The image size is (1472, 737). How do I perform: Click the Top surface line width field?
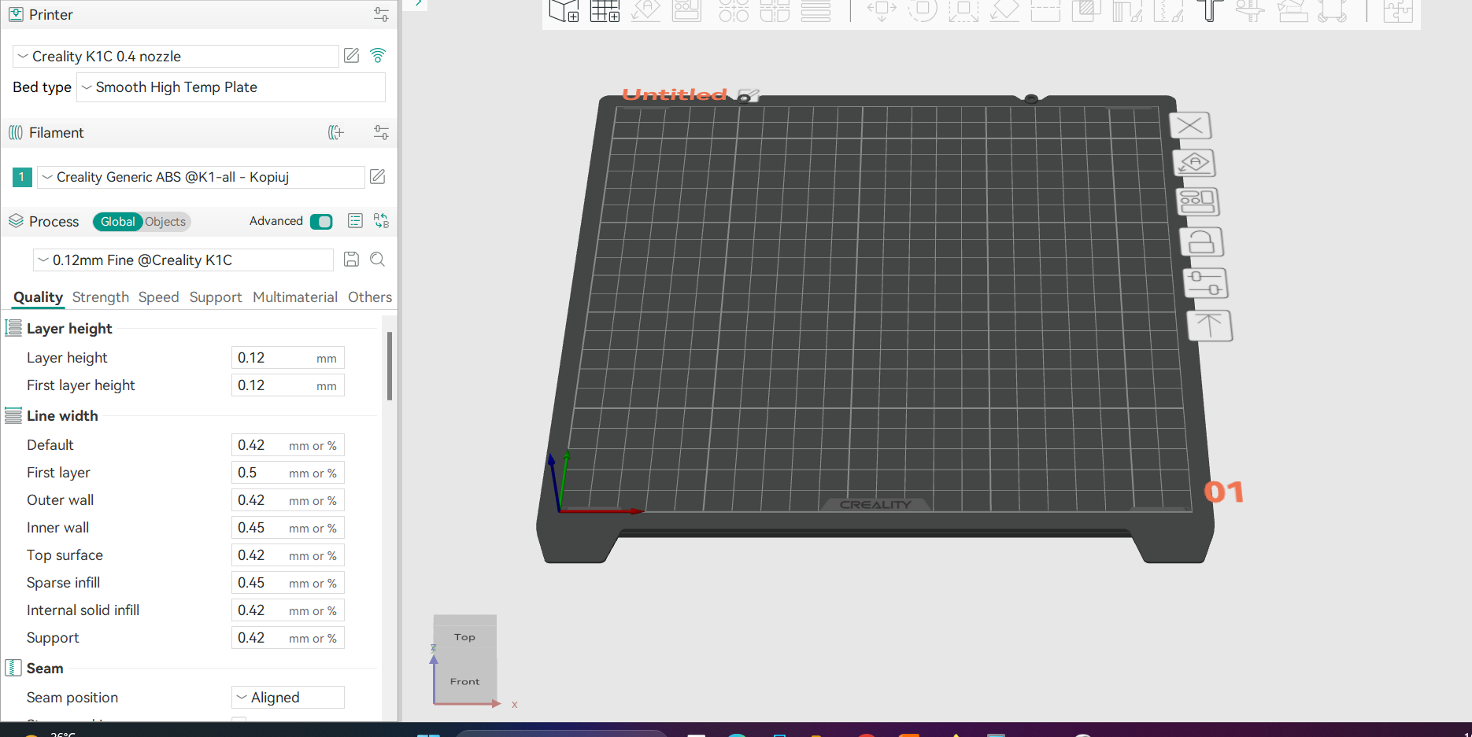pos(287,555)
